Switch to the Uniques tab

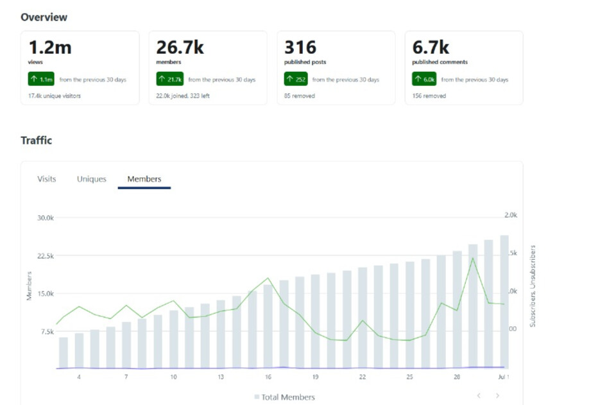pyautogui.click(x=92, y=179)
